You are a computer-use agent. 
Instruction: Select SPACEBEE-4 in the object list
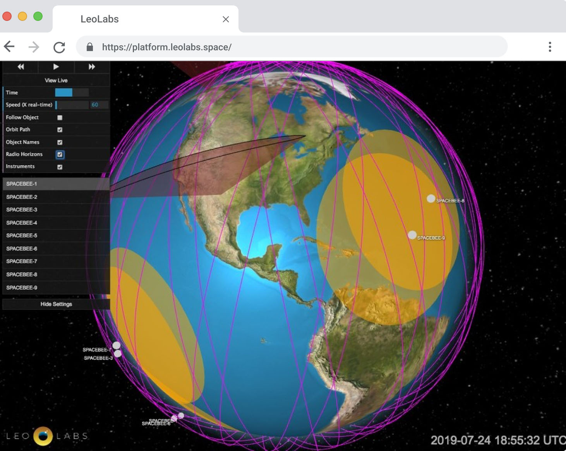(x=56, y=223)
